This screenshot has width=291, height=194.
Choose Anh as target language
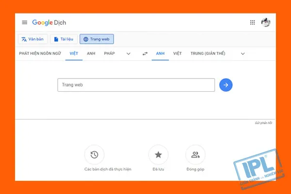pyautogui.click(x=160, y=53)
